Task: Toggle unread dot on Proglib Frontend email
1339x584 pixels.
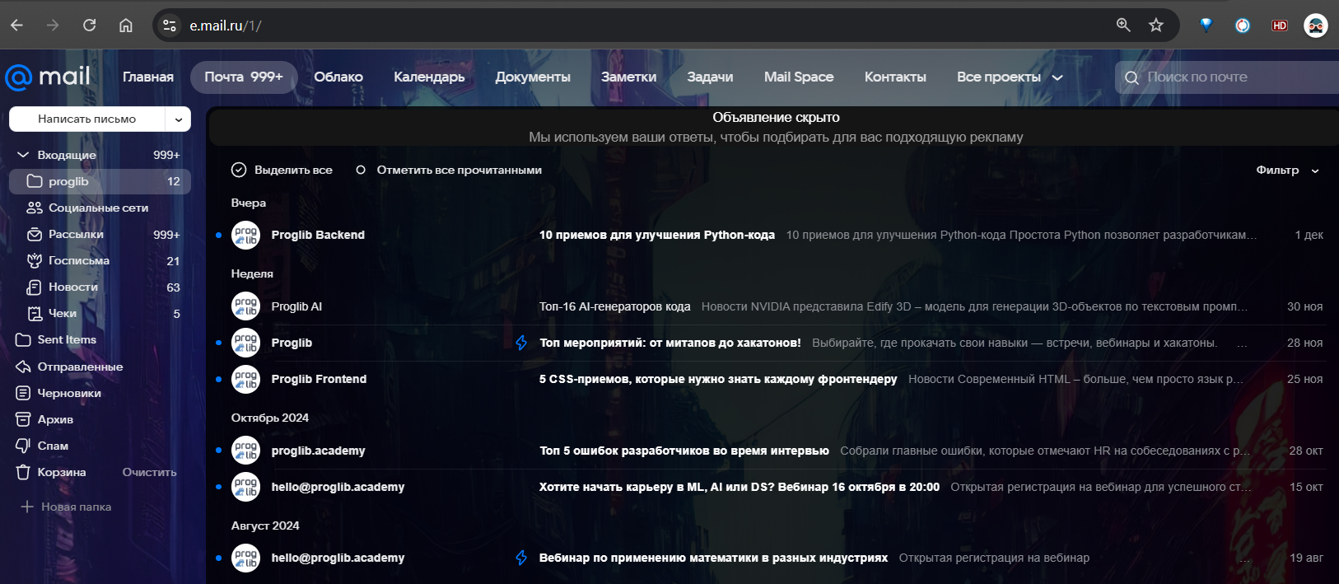Action: [x=218, y=379]
